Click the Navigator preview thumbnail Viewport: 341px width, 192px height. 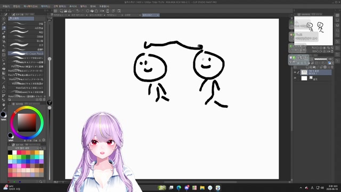[313, 31]
